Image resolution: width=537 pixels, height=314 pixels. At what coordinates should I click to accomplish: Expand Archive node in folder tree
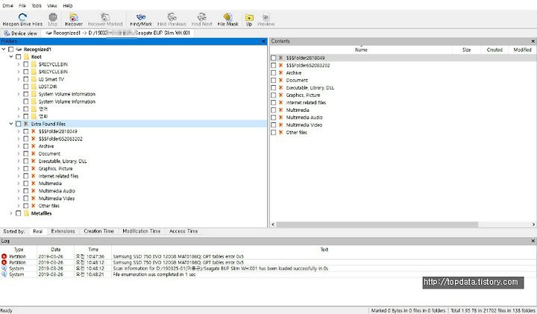19,146
